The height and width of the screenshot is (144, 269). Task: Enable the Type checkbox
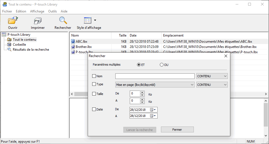94,84
